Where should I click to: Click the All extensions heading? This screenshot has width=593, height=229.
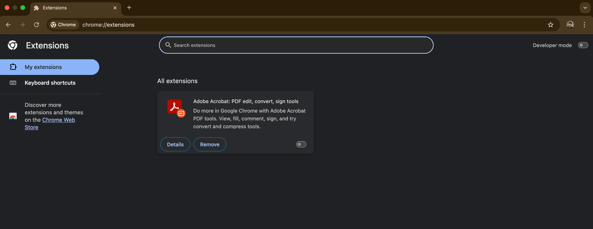point(177,81)
